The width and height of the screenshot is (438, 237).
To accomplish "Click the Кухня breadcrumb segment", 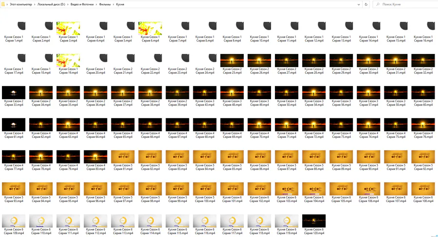I will tap(120, 4).
